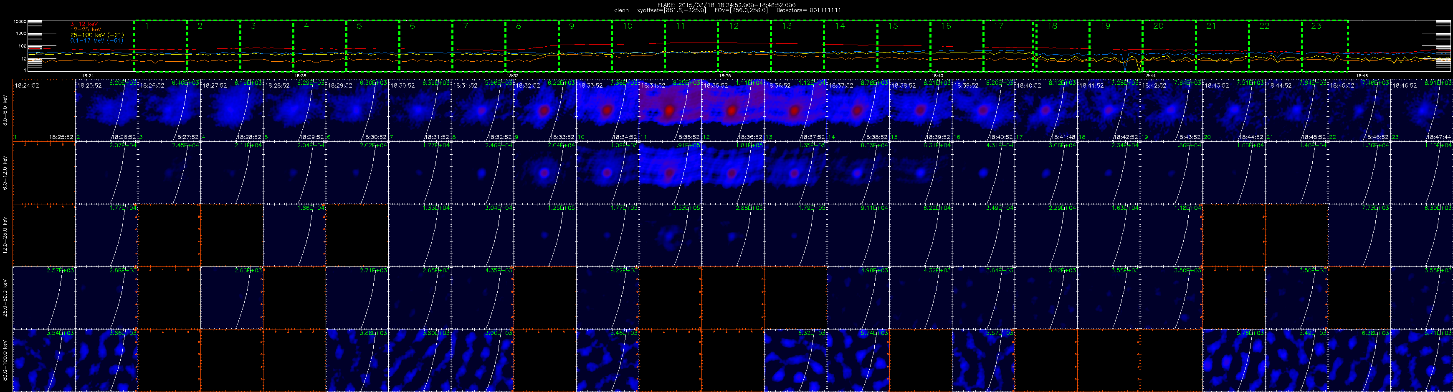Open 6-12 keV image labeled 7.04E+04

coord(545,173)
